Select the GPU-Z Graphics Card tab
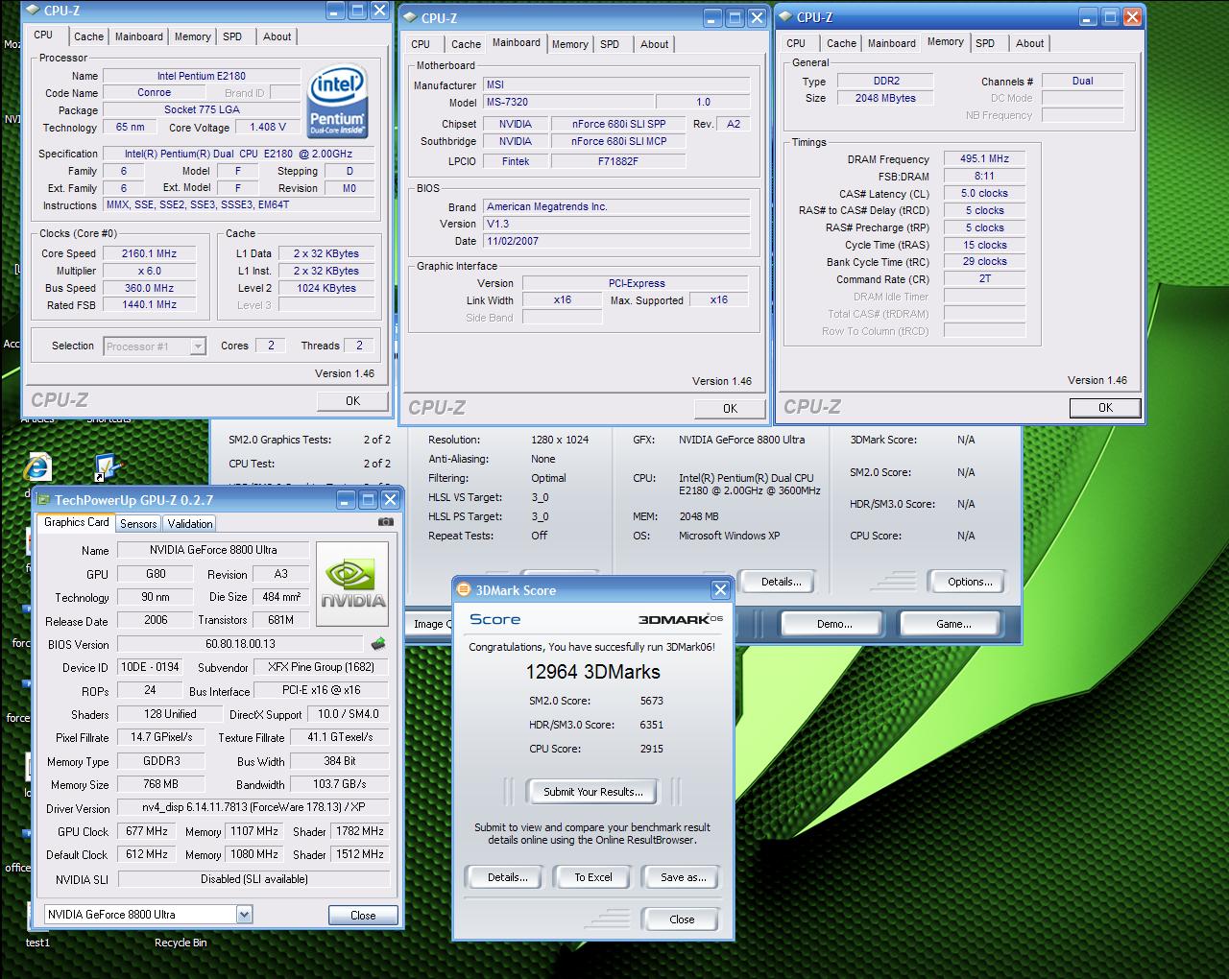This screenshot has width=1229, height=979. point(77,522)
